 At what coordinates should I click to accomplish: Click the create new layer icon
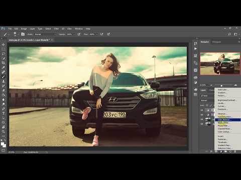(230, 151)
